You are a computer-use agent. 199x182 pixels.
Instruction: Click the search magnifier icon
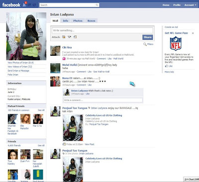pyautogui.click(x=97, y=5)
